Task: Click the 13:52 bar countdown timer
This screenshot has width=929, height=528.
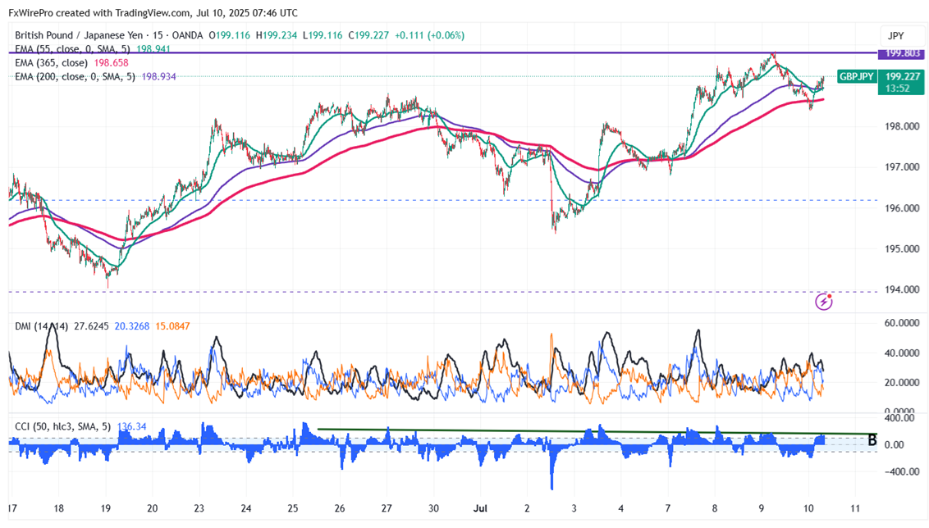Action: (x=898, y=89)
